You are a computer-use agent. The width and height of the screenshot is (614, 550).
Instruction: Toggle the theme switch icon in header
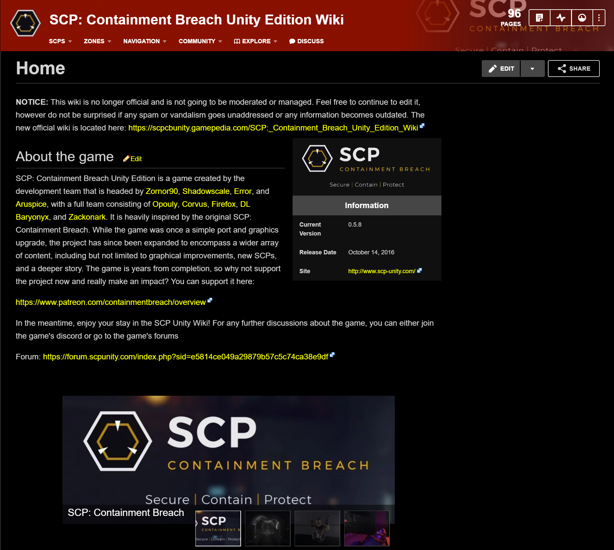coord(582,18)
